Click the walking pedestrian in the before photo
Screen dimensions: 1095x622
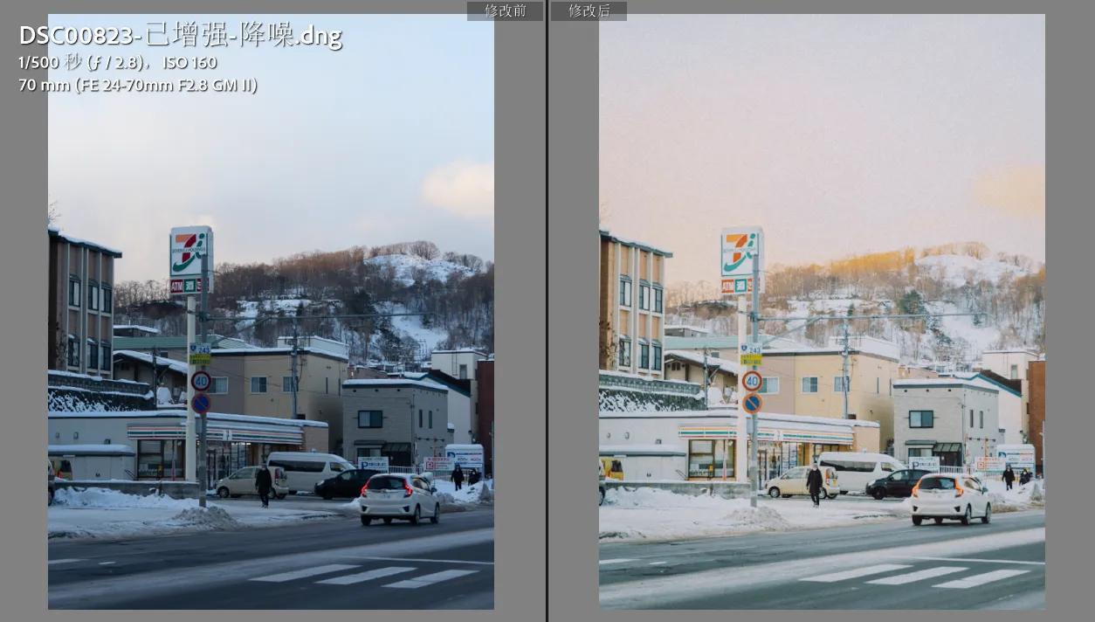tap(263, 484)
